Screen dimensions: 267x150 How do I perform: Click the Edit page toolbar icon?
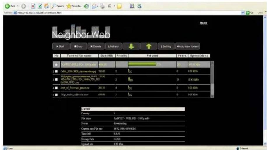pyautogui.click(x=109, y=6)
